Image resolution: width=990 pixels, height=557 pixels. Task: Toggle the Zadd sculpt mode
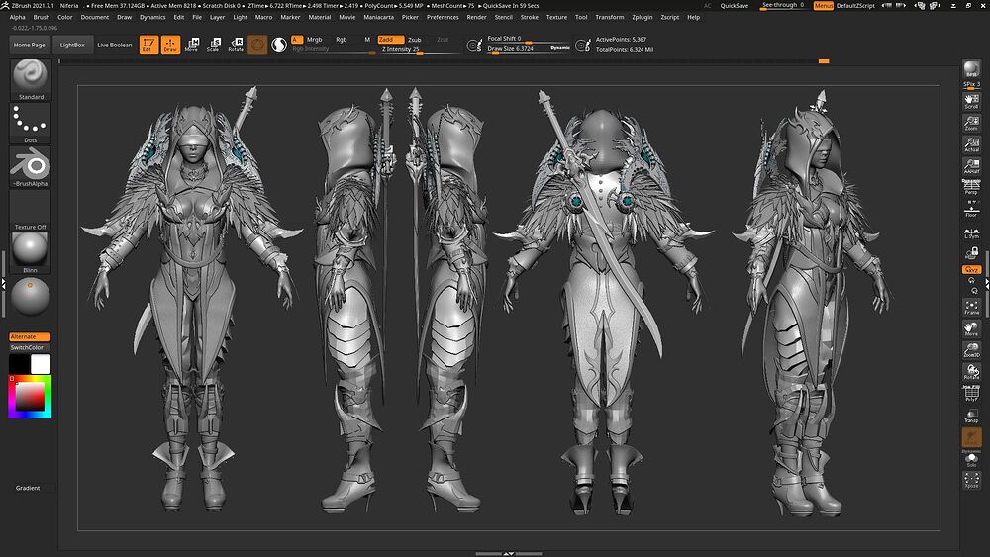[389, 40]
